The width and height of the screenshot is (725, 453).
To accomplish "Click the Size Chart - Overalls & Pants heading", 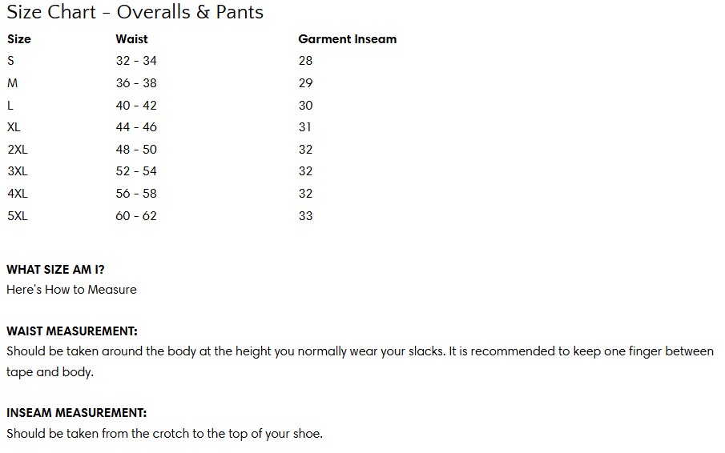I will pos(135,13).
